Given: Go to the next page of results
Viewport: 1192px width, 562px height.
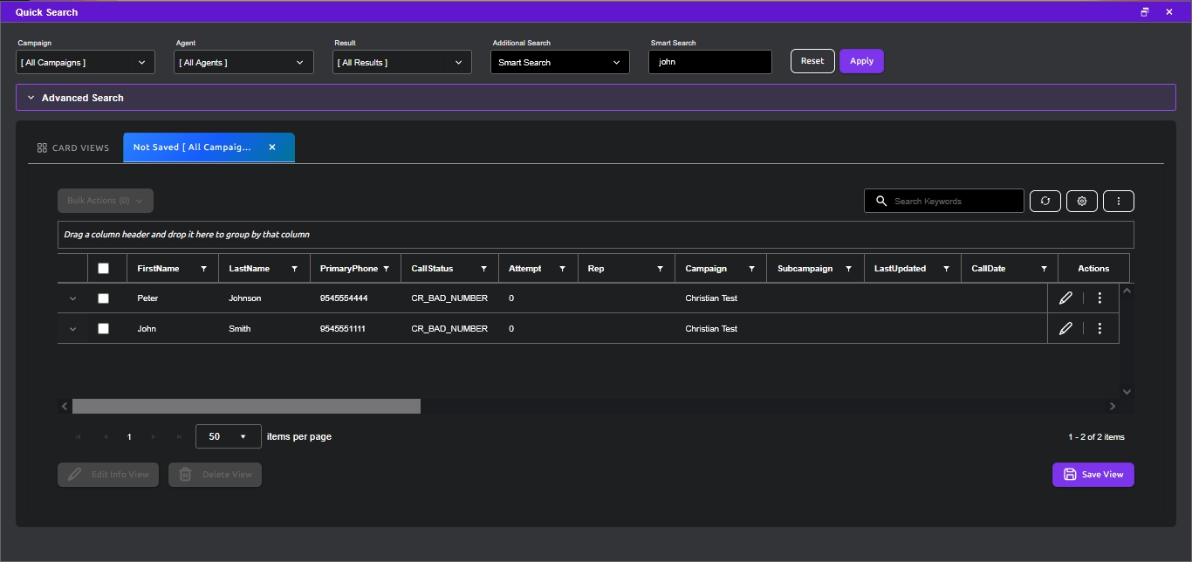Looking at the screenshot, I should (154, 436).
